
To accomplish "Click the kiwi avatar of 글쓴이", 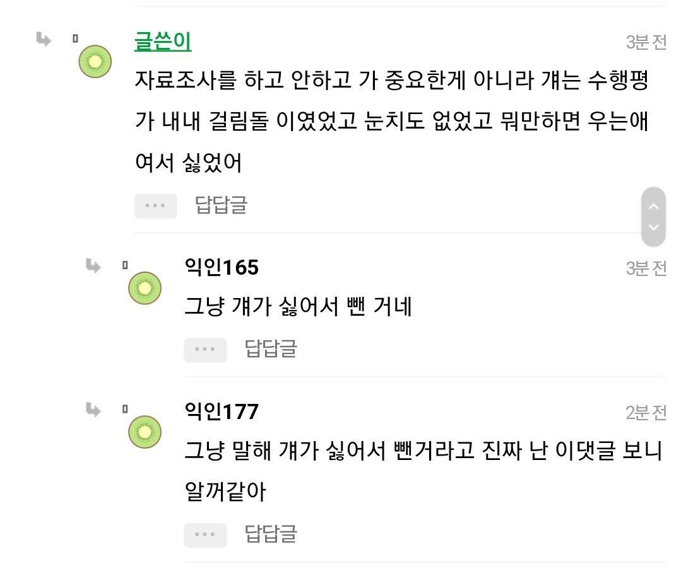I will coord(95,62).
